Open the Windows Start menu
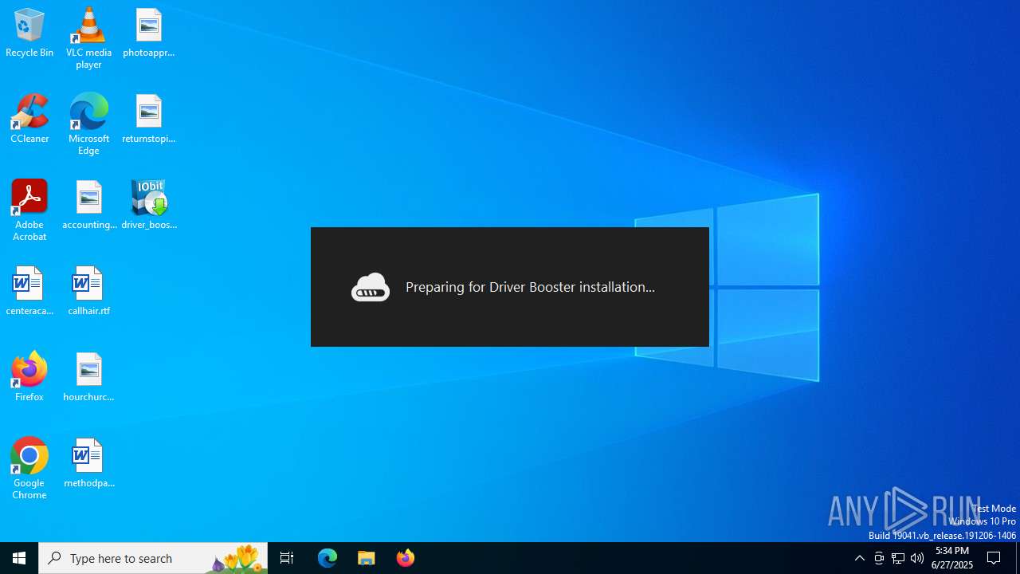Image resolution: width=1020 pixels, height=574 pixels. tap(19, 558)
